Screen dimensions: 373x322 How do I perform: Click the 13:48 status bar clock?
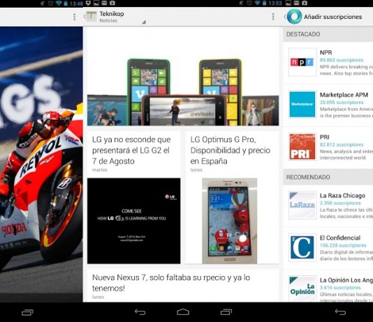point(76,3)
